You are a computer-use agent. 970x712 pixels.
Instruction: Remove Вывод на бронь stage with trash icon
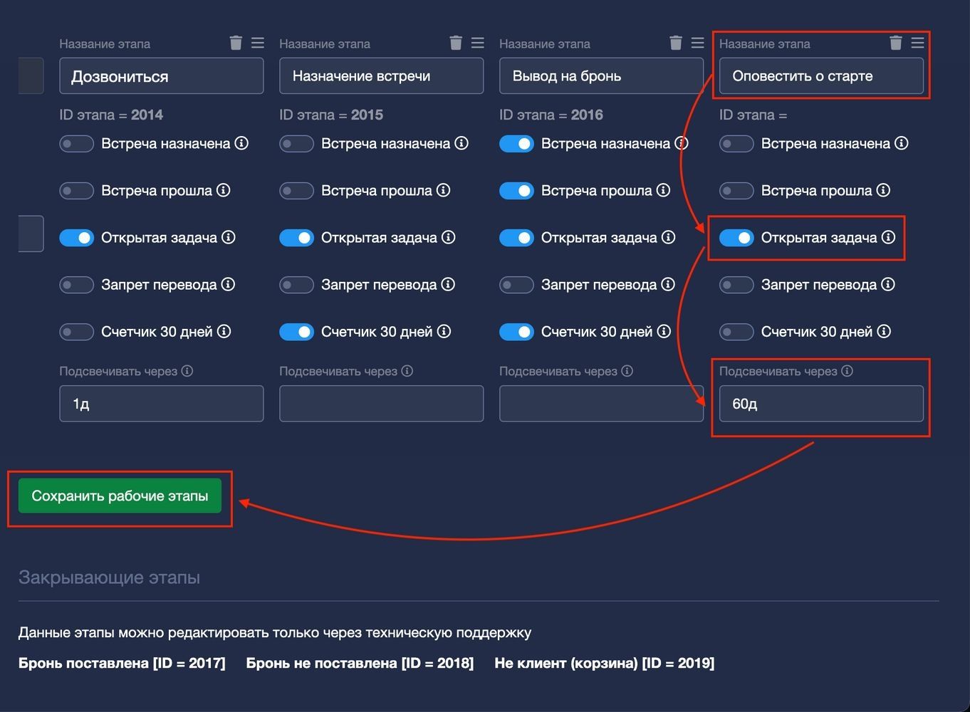click(x=676, y=43)
